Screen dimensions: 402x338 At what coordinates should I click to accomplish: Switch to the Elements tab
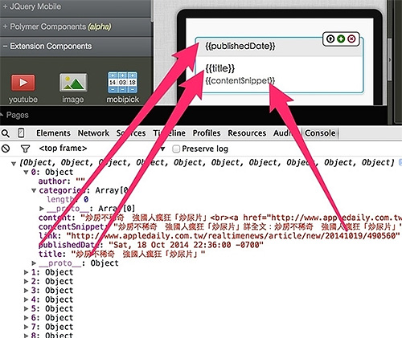(53, 133)
